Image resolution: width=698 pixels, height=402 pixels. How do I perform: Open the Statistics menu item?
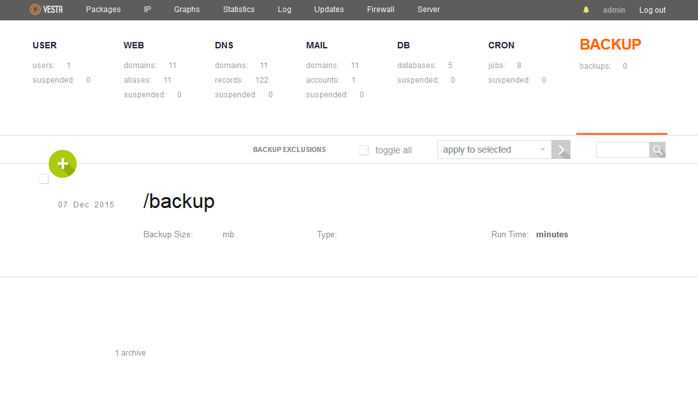tap(238, 10)
